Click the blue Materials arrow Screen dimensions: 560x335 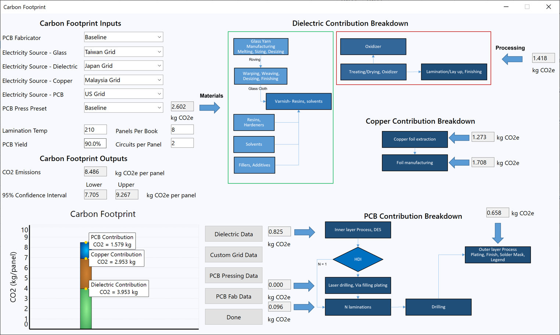209,108
